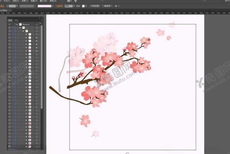The width and height of the screenshot is (230, 154).
Task: Click the Objects layer thumbnail
Action: click(x=20, y=24)
